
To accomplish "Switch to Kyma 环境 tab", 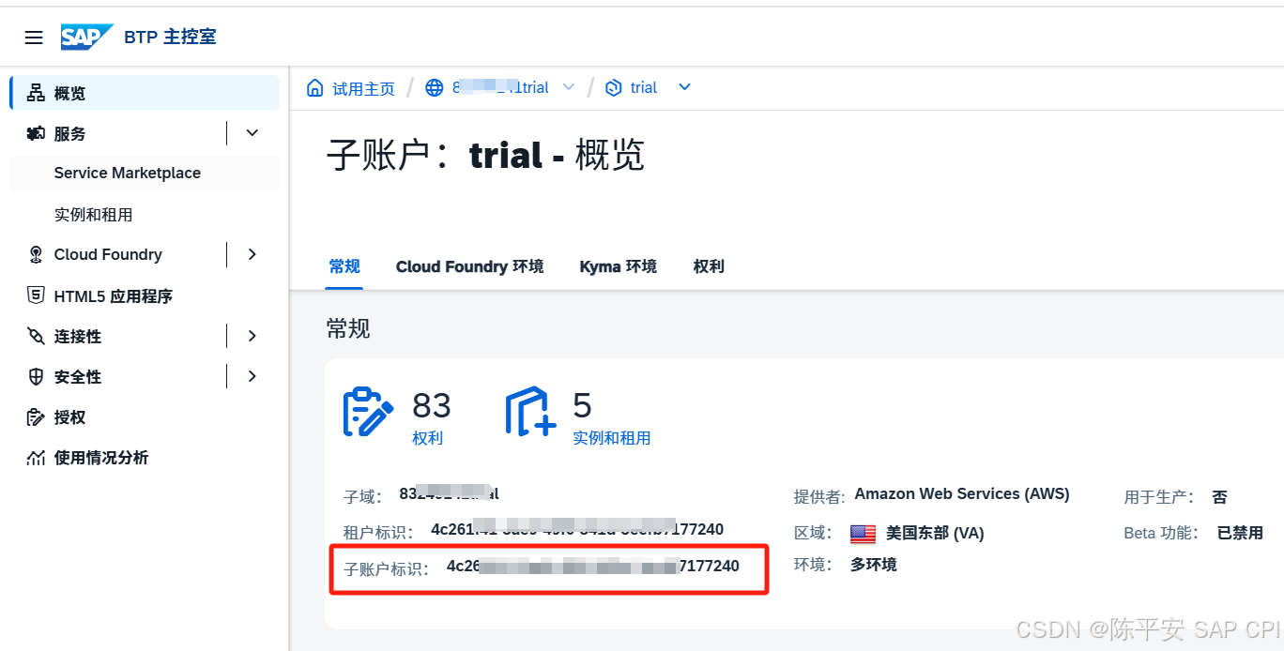I will tap(619, 266).
